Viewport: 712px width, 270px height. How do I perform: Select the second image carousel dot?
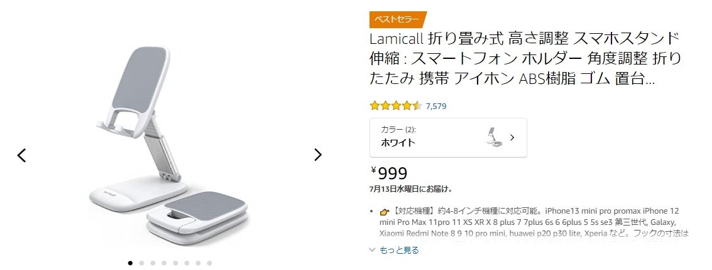[x=141, y=263]
